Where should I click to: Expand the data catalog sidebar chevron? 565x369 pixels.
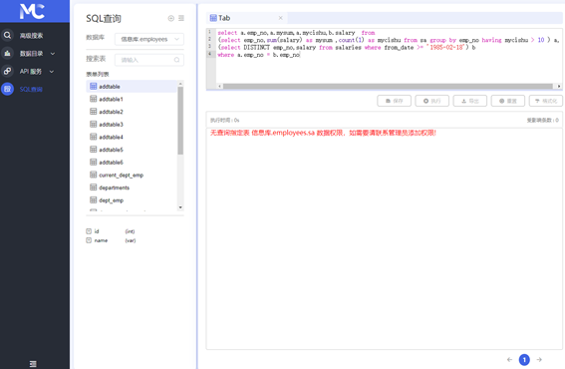click(53, 54)
